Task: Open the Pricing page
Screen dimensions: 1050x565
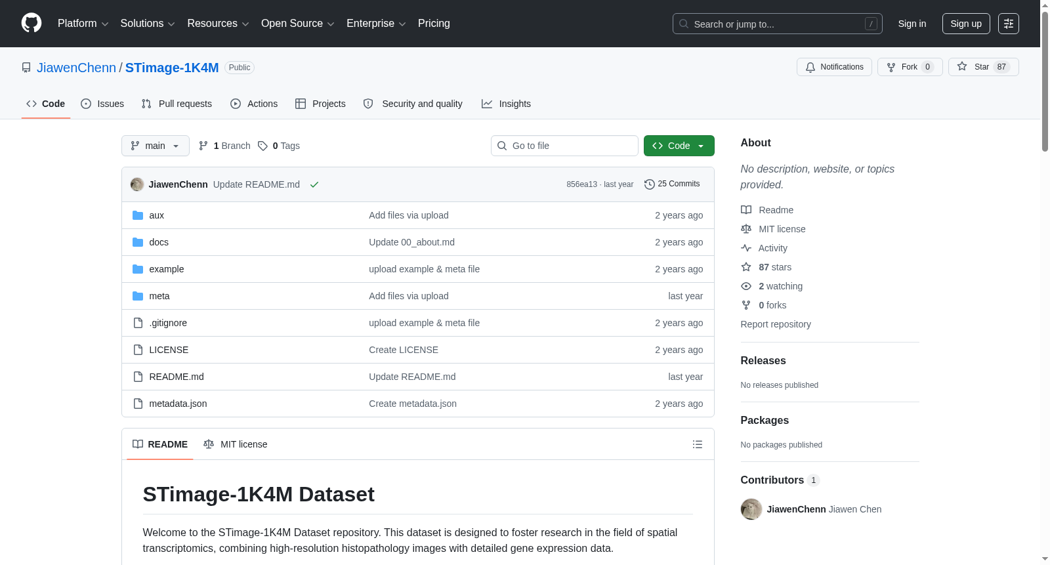Action: point(434,24)
